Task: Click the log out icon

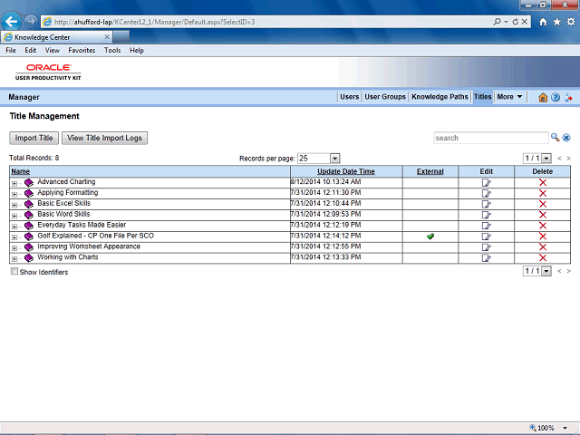Action: [x=568, y=97]
